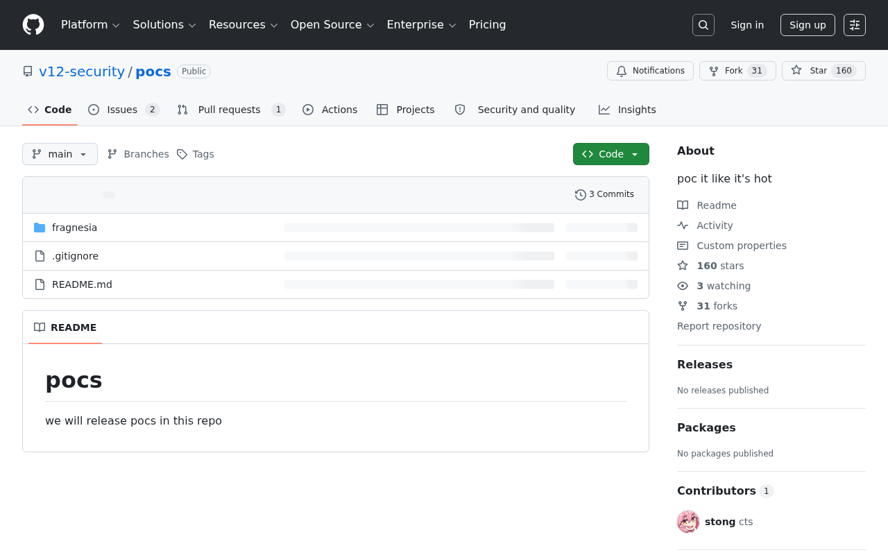Click the GitHub logo icon
The height and width of the screenshot is (555, 888).
(x=33, y=25)
